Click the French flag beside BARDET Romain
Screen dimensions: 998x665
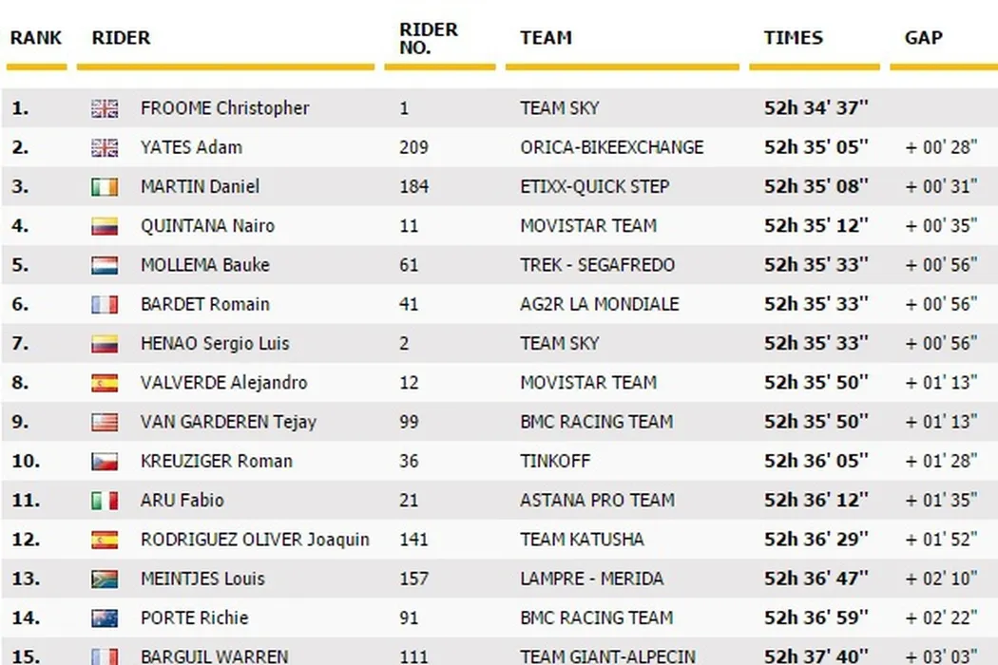[x=105, y=305]
